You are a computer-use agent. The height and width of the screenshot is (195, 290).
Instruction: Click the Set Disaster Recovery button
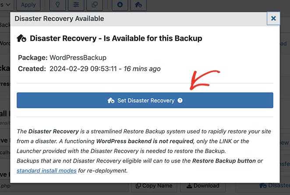click(145, 101)
